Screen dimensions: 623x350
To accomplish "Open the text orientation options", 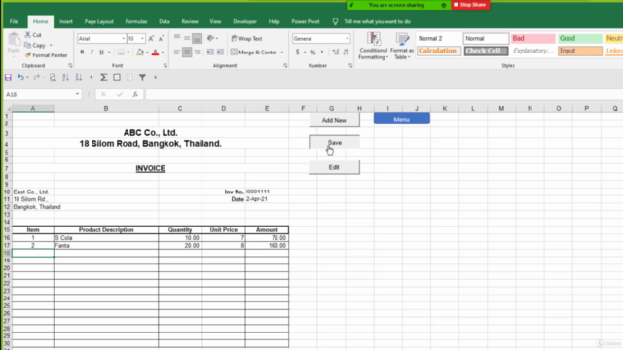I will [211, 38].
